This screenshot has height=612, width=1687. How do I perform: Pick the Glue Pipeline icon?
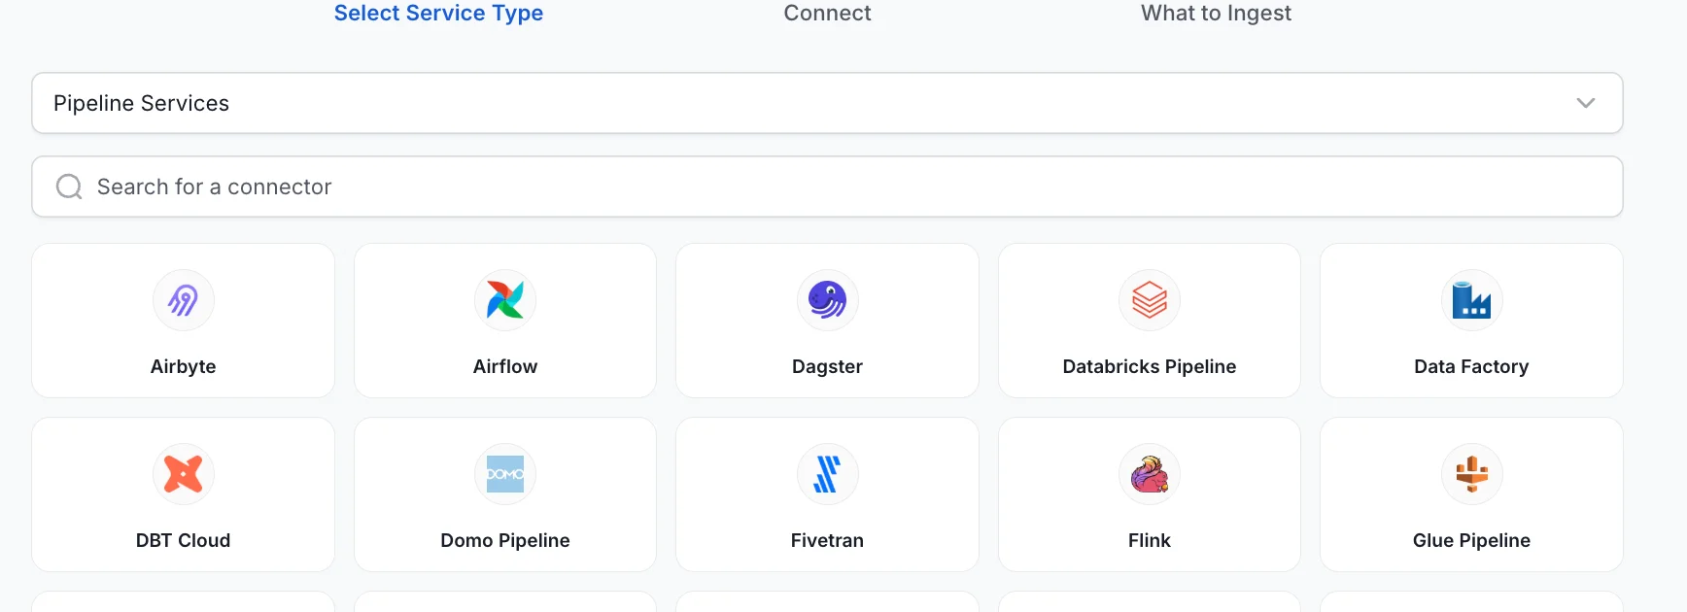click(x=1471, y=474)
